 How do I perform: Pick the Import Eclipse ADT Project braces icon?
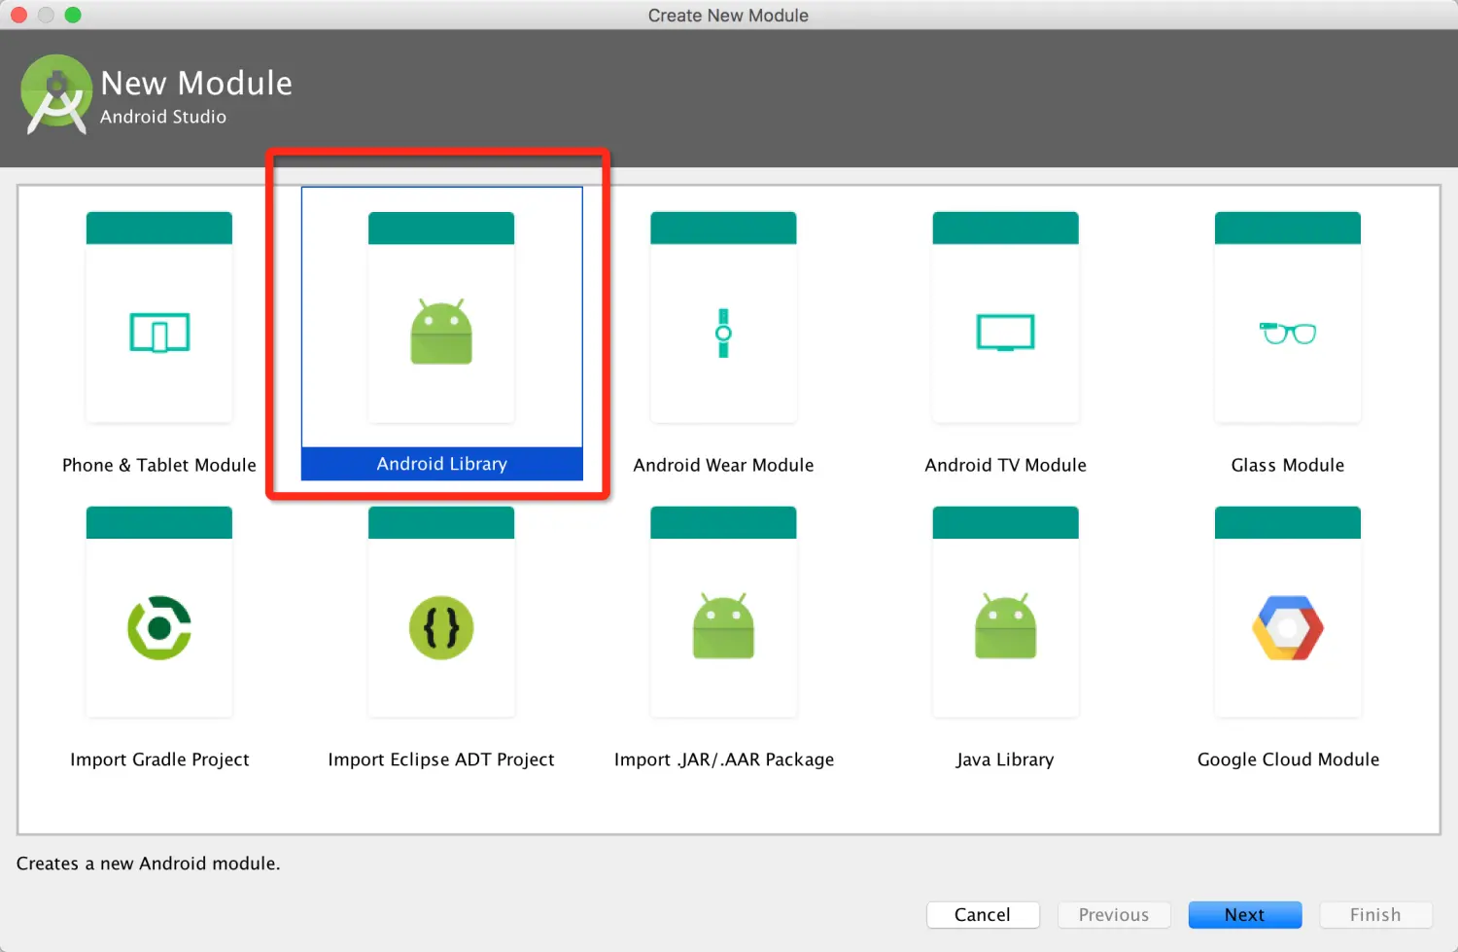coord(441,628)
